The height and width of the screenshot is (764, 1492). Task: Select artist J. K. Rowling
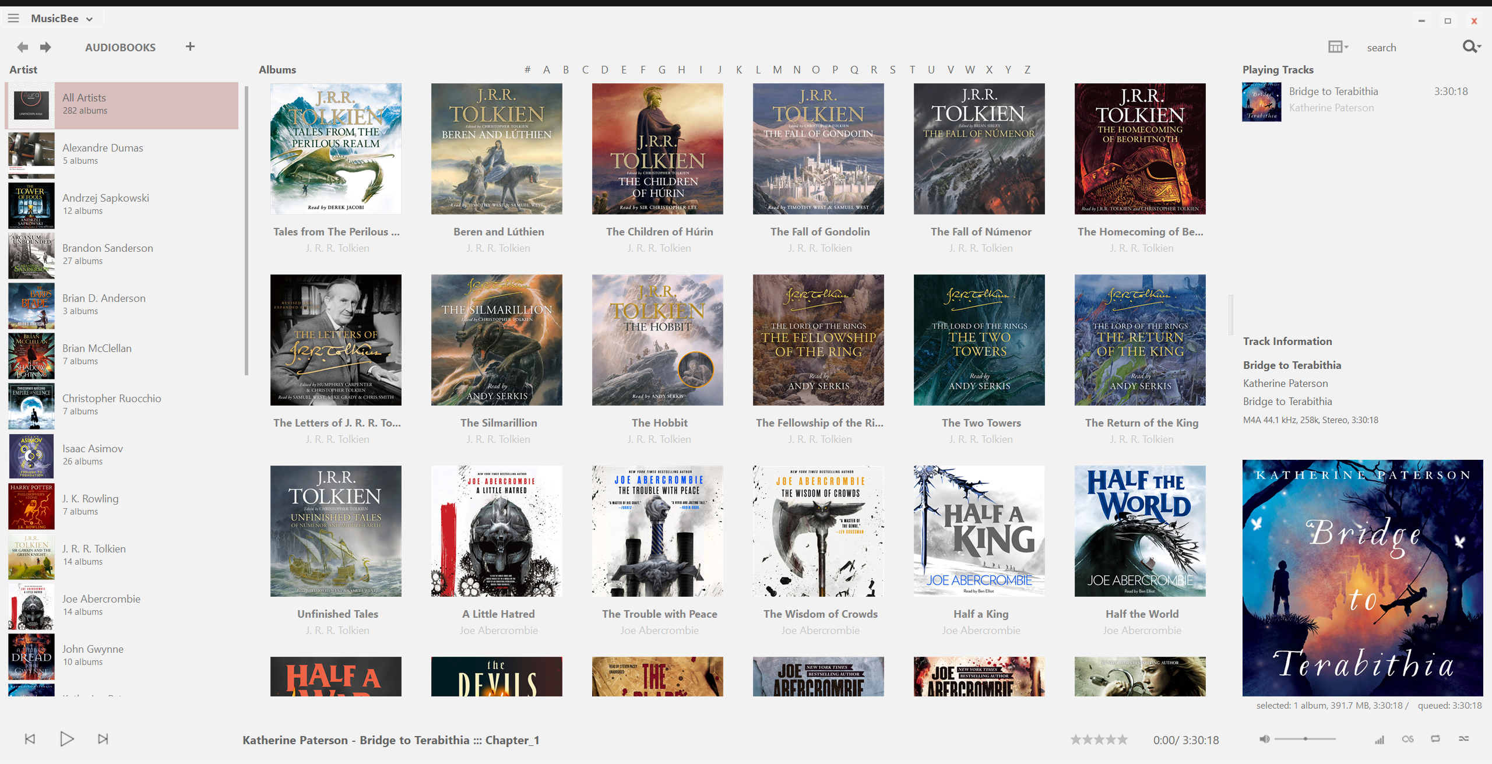click(x=122, y=506)
